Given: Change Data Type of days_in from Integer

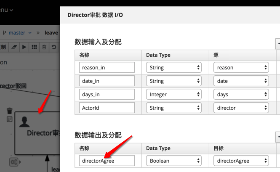Looking at the screenshot, I should click(x=173, y=94).
